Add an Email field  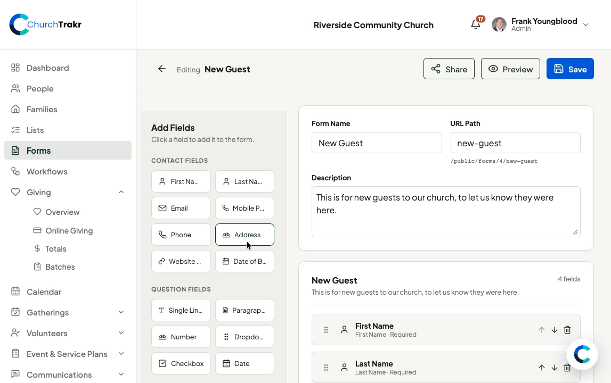pos(181,208)
